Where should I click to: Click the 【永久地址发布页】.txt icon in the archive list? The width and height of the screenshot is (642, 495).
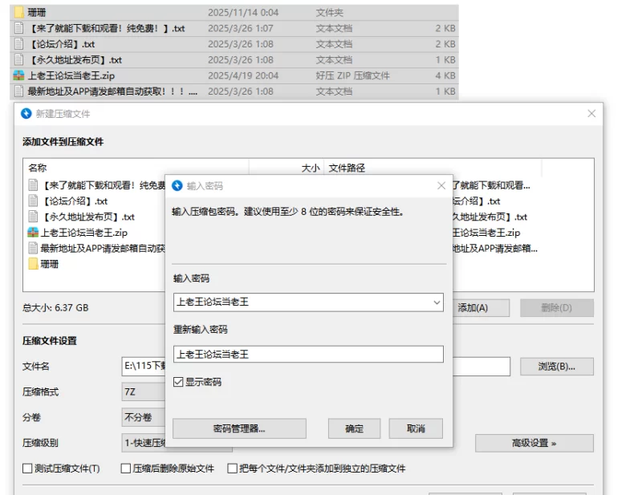tap(34, 217)
